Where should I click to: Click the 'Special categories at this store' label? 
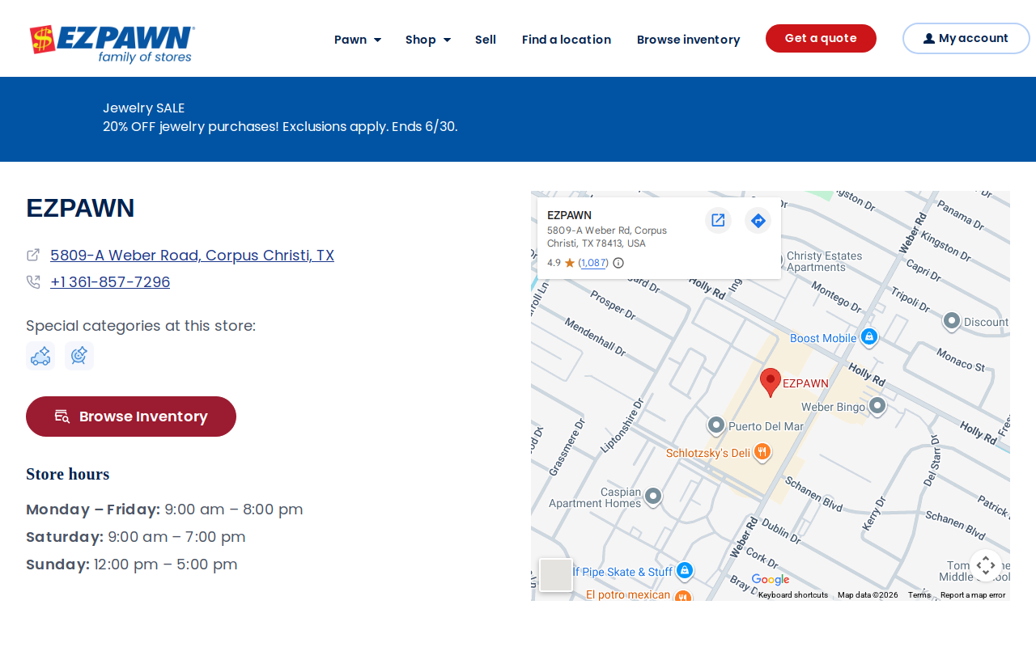point(141,326)
